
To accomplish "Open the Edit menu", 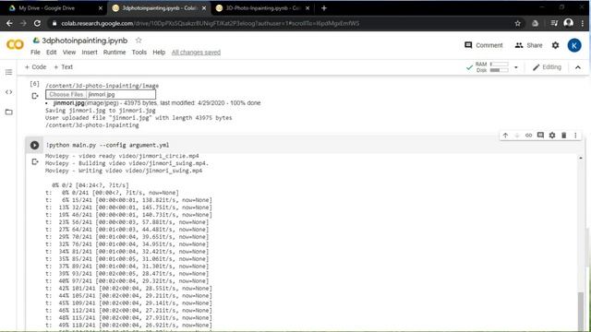I will (52, 53).
